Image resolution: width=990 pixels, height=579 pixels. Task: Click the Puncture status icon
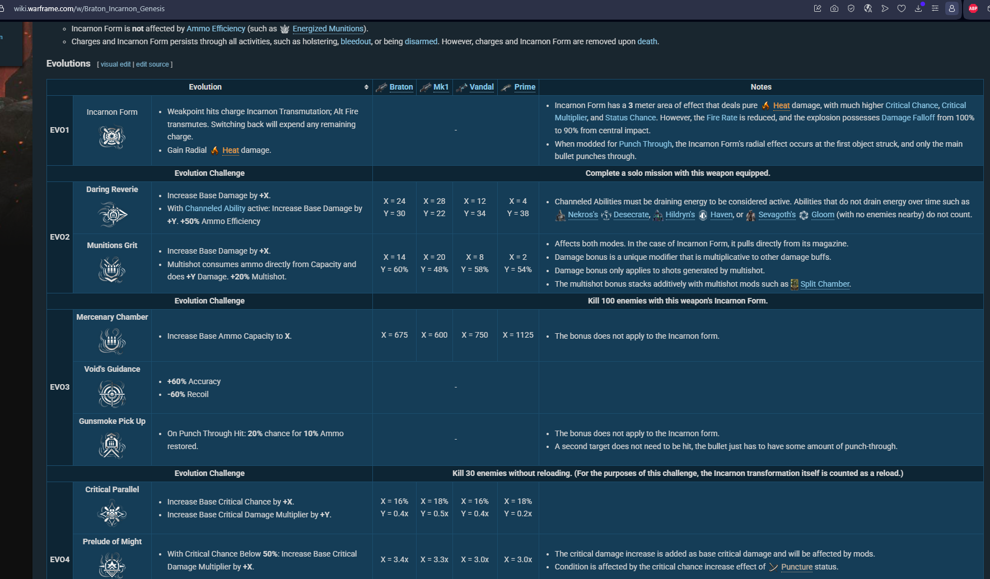point(773,567)
